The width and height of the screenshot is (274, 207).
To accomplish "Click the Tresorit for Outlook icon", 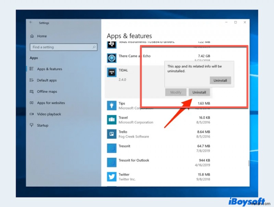I will pos(112,162).
